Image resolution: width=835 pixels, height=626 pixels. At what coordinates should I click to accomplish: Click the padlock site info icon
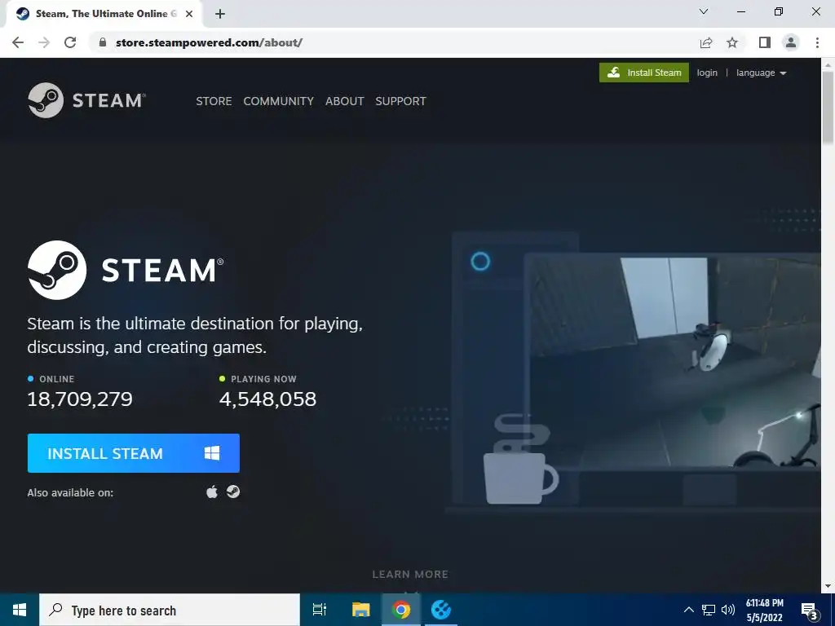click(x=103, y=42)
